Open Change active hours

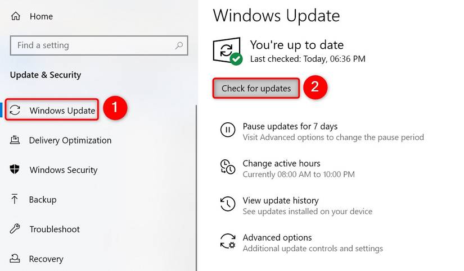coord(281,163)
